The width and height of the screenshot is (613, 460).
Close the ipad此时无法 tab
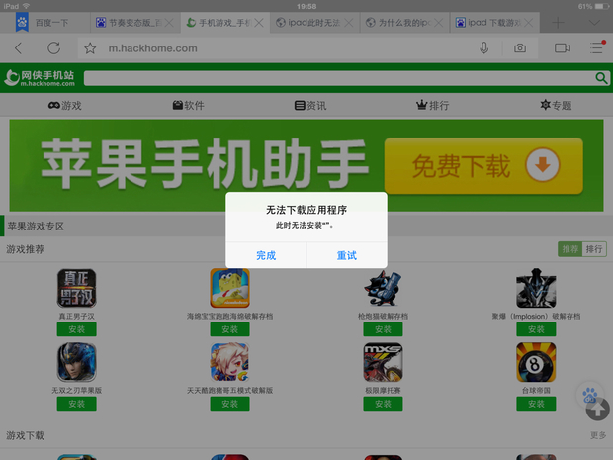click(x=349, y=23)
